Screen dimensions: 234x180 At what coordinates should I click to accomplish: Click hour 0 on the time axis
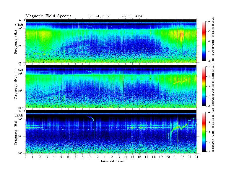click(26, 157)
